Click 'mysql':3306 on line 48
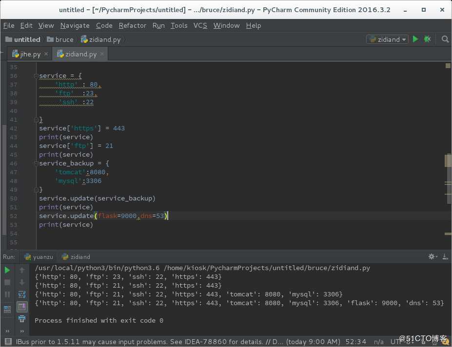 (x=78, y=181)
